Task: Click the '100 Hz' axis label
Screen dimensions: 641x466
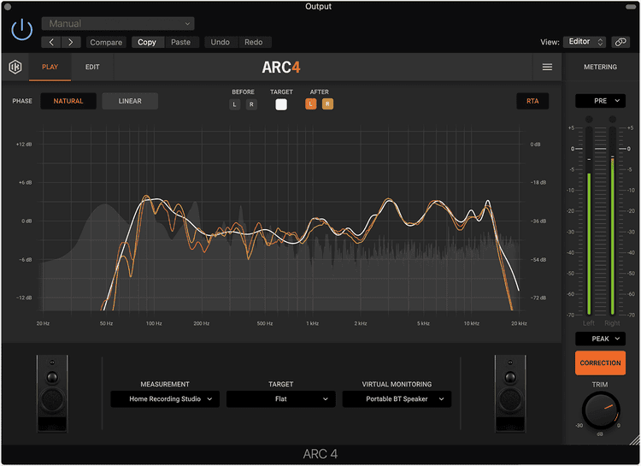Action: pyautogui.click(x=154, y=323)
